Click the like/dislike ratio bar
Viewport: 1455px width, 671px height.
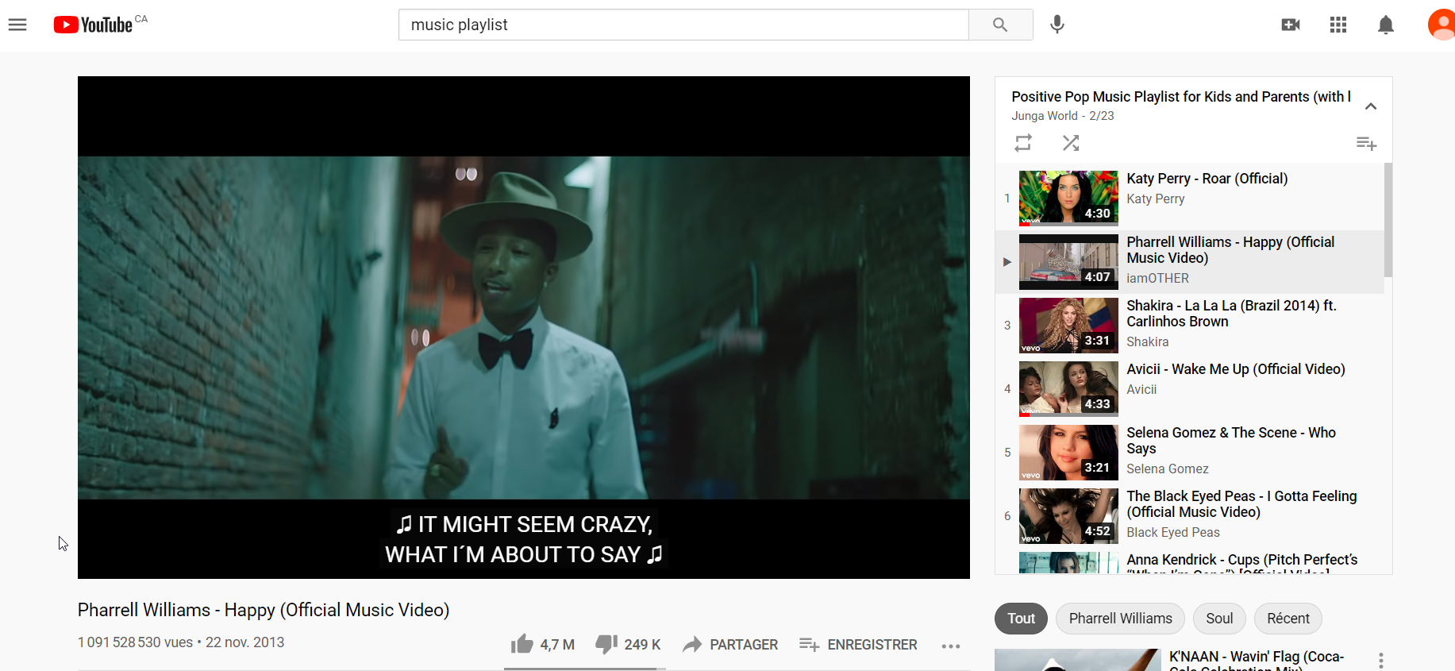(x=585, y=669)
